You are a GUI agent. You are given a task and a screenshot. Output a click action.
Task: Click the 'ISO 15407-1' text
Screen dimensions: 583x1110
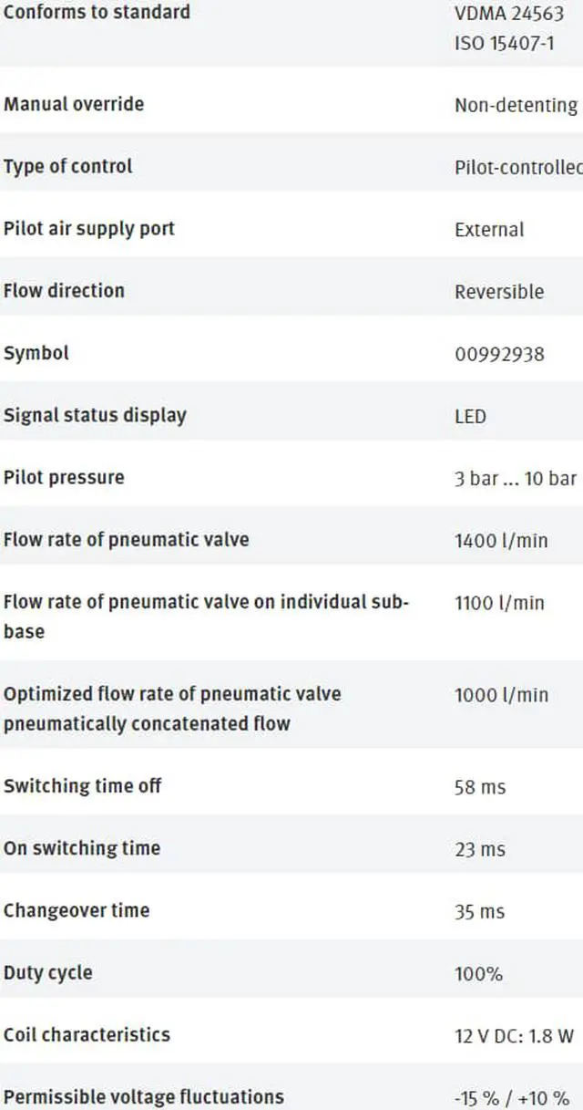click(504, 43)
